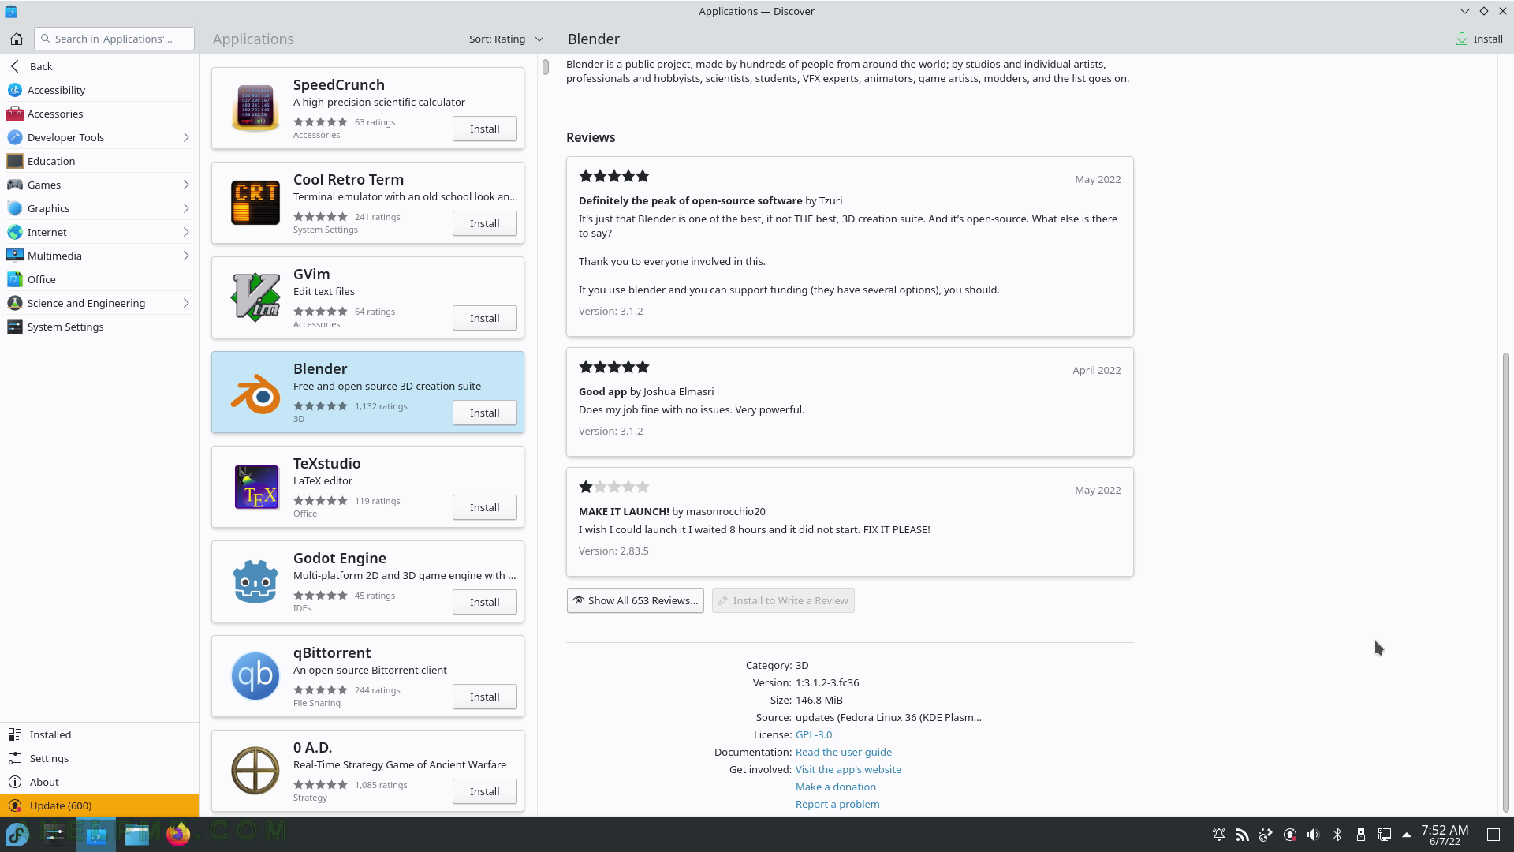Focus the Search in 'Applications' field
The height and width of the screenshot is (852, 1514).
pyautogui.click(x=114, y=39)
